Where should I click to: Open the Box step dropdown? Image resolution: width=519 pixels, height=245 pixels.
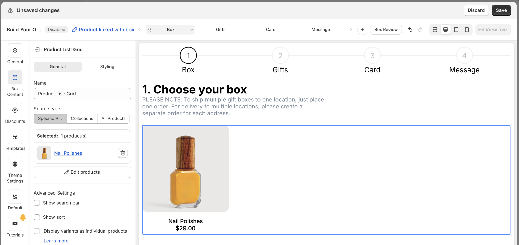coord(192,30)
